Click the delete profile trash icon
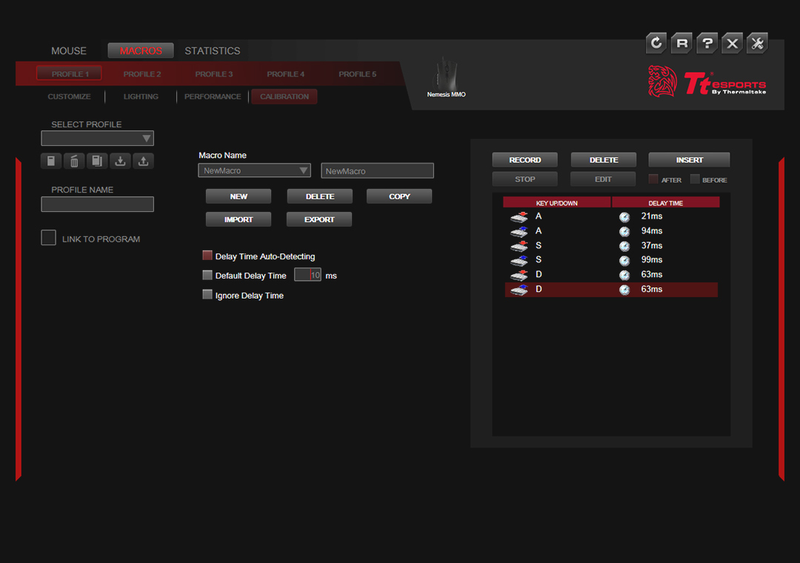Screen dimensions: 800x563 tap(74, 161)
